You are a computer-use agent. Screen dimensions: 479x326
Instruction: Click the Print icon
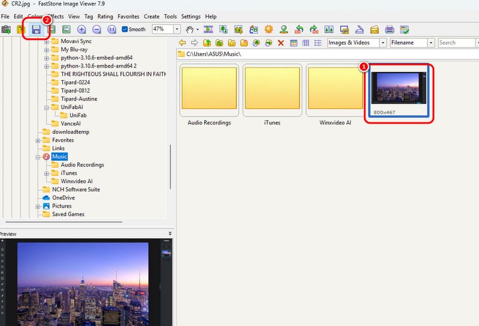(x=390, y=29)
